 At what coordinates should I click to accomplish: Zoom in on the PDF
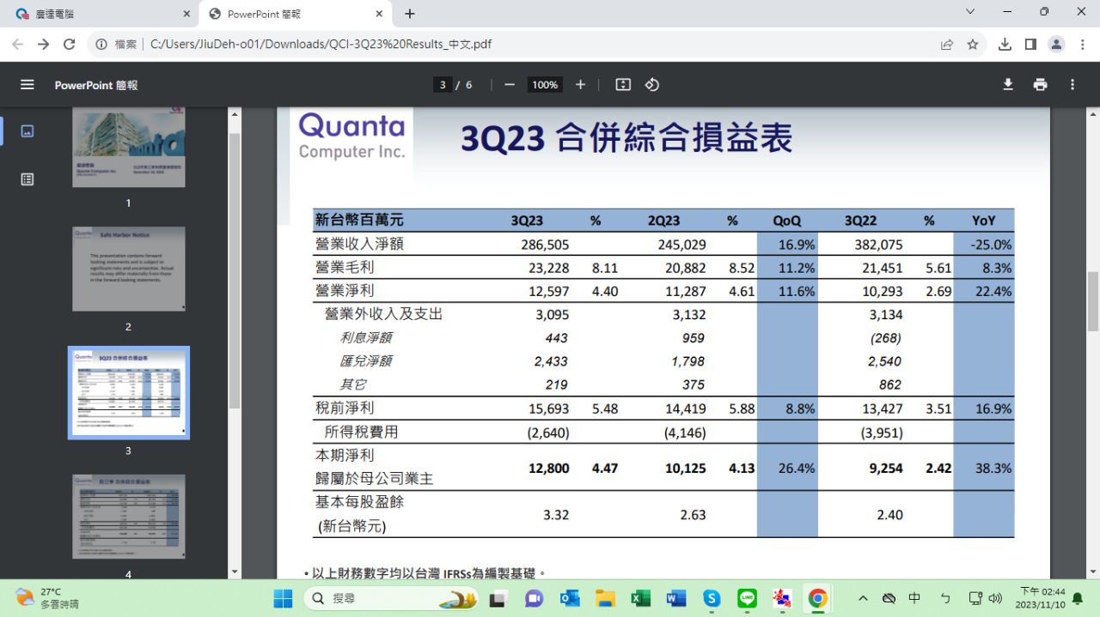click(x=580, y=85)
